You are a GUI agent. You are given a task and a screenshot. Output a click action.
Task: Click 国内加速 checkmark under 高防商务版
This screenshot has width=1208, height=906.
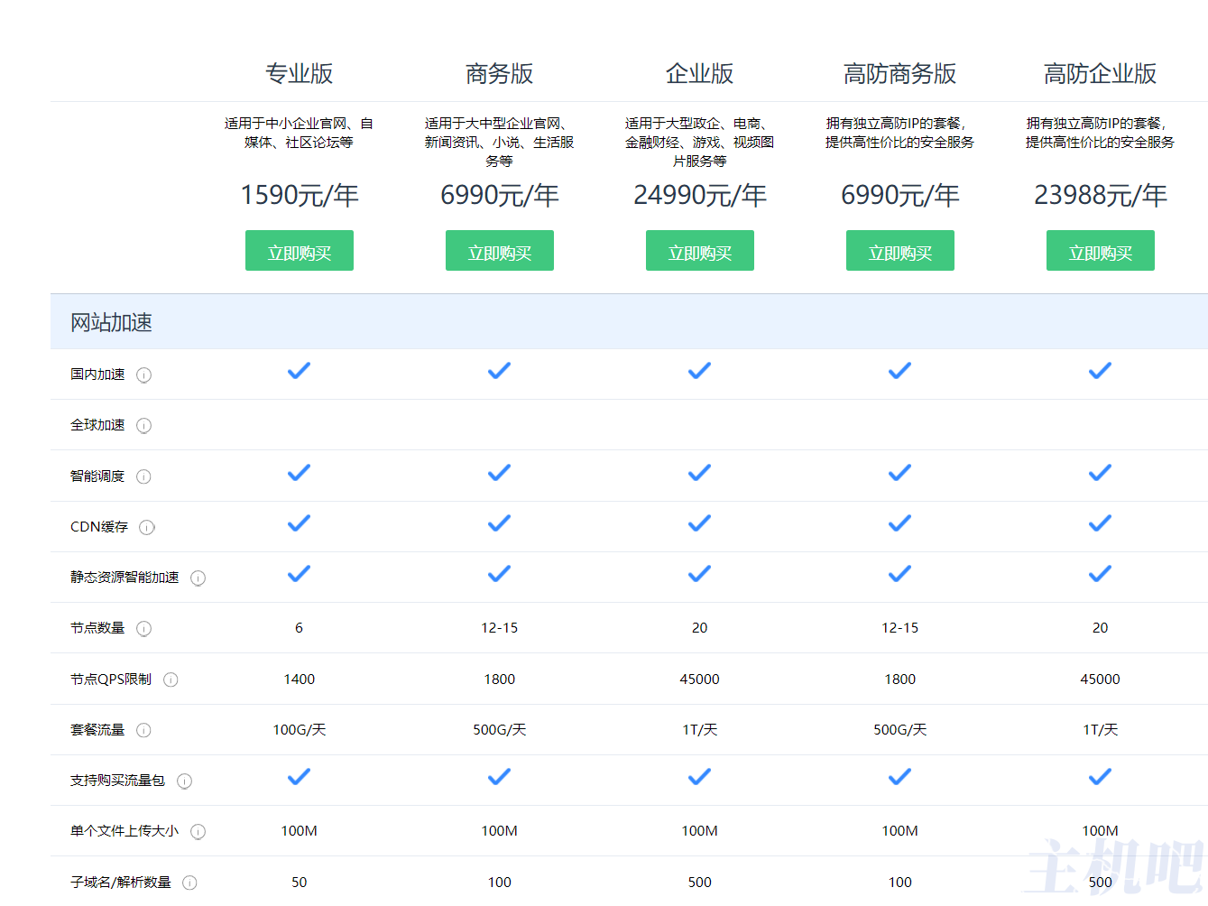pos(899,371)
